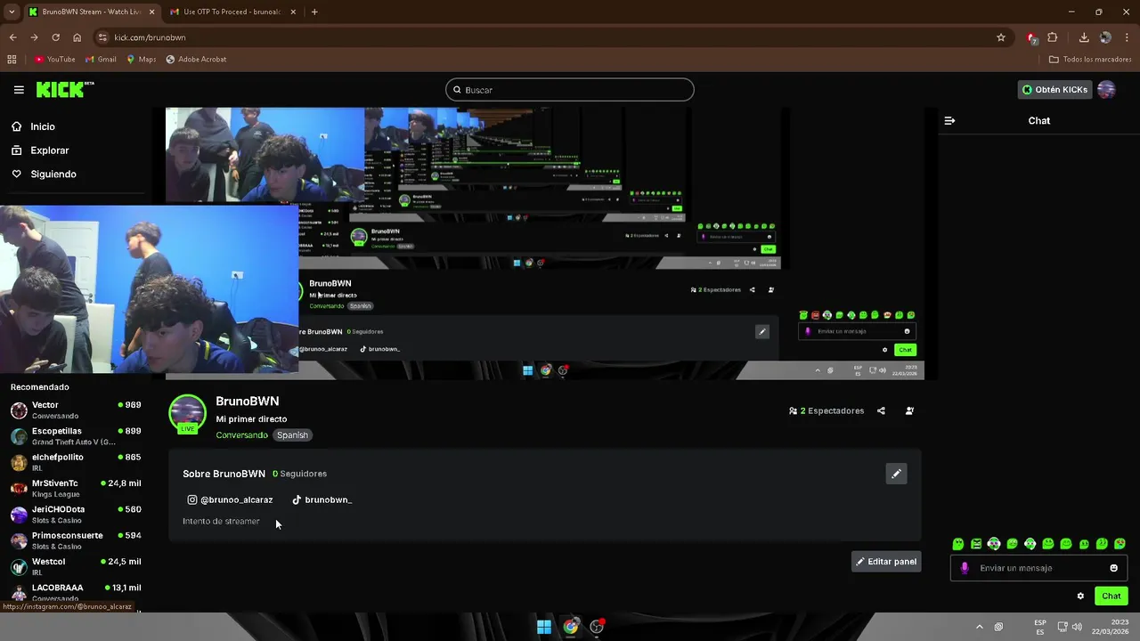The image size is (1140, 641).
Task: Open MrStivenTc recommended channel
Action: [76, 489]
